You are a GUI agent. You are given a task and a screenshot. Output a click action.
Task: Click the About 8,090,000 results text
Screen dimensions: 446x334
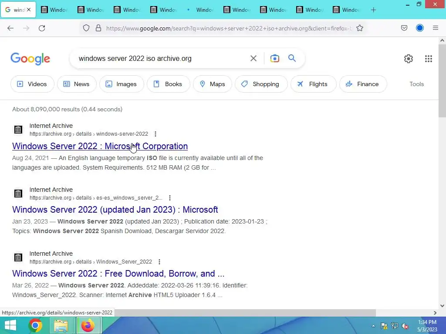click(x=68, y=109)
